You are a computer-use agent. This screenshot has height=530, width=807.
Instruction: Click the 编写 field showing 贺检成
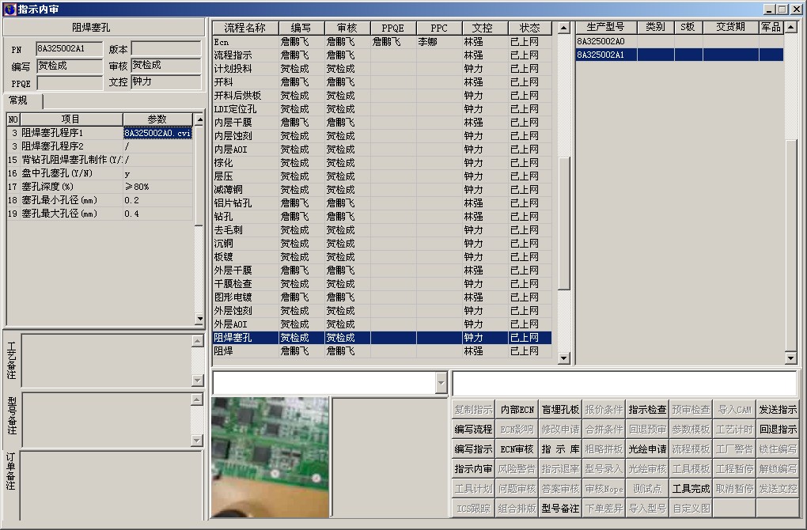coord(70,66)
